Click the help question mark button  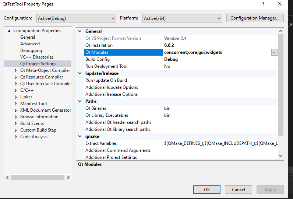pyautogui.click(x=263, y=4)
